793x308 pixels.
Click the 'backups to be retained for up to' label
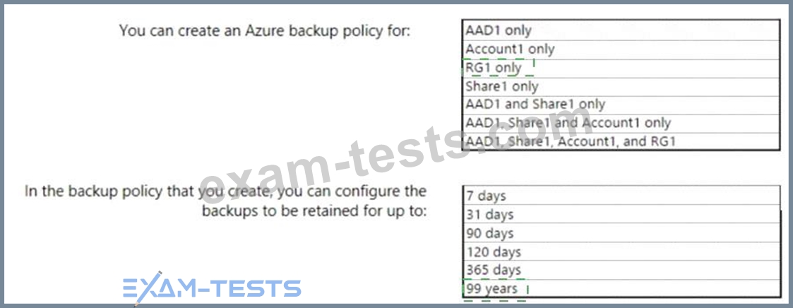click(314, 211)
